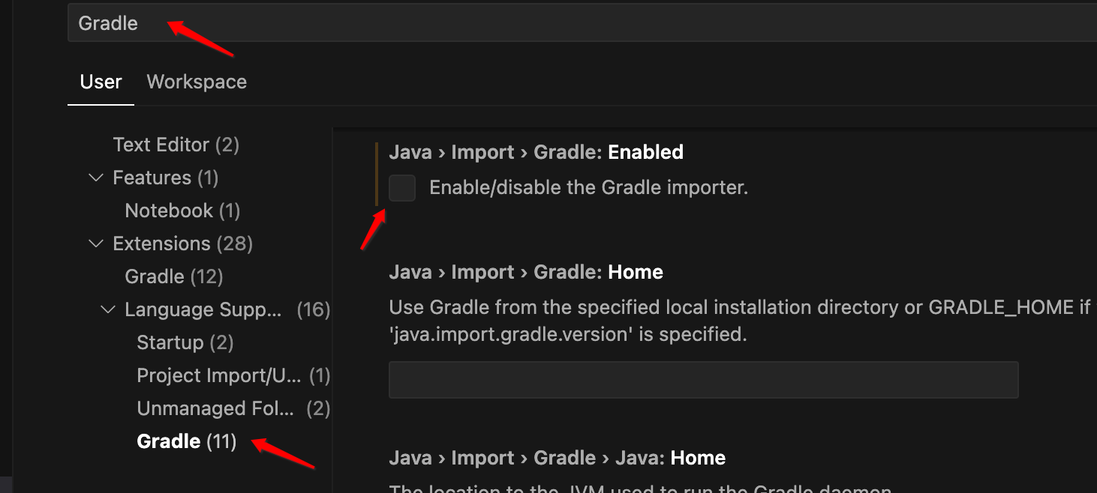1097x493 pixels.
Task: Switch to the User settings tab
Action: pyautogui.click(x=101, y=82)
